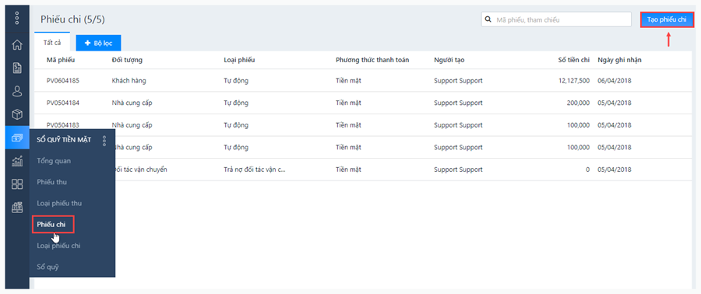This screenshot has width=701, height=294.
Task: Open Sổ quỹ menu item
Action: tap(48, 268)
